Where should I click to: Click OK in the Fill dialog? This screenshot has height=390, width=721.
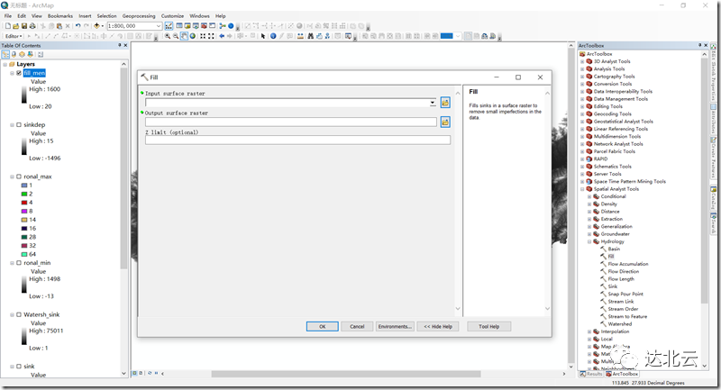(x=323, y=327)
